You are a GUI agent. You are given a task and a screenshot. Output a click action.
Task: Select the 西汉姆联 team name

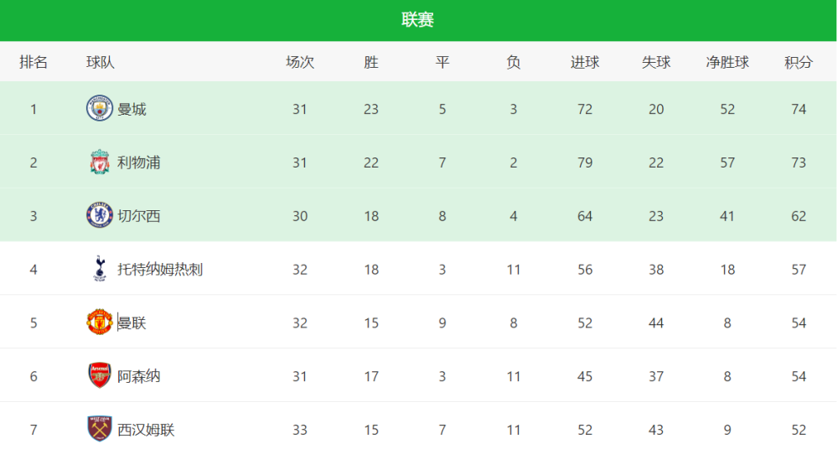click(146, 430)
